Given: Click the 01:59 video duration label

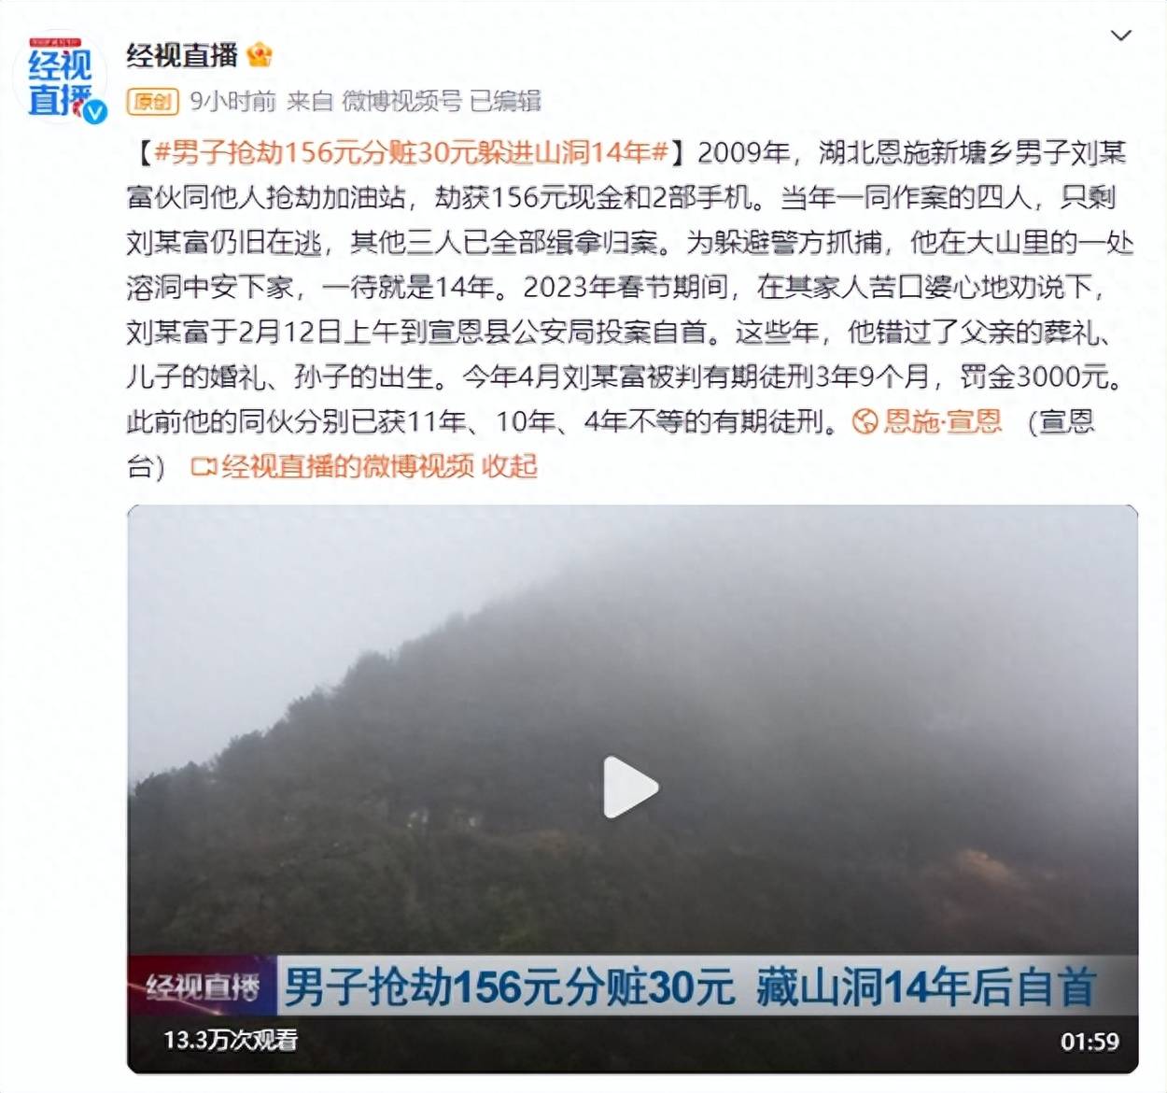Looking at the screenshot, I should (x=1089, y=1041).
